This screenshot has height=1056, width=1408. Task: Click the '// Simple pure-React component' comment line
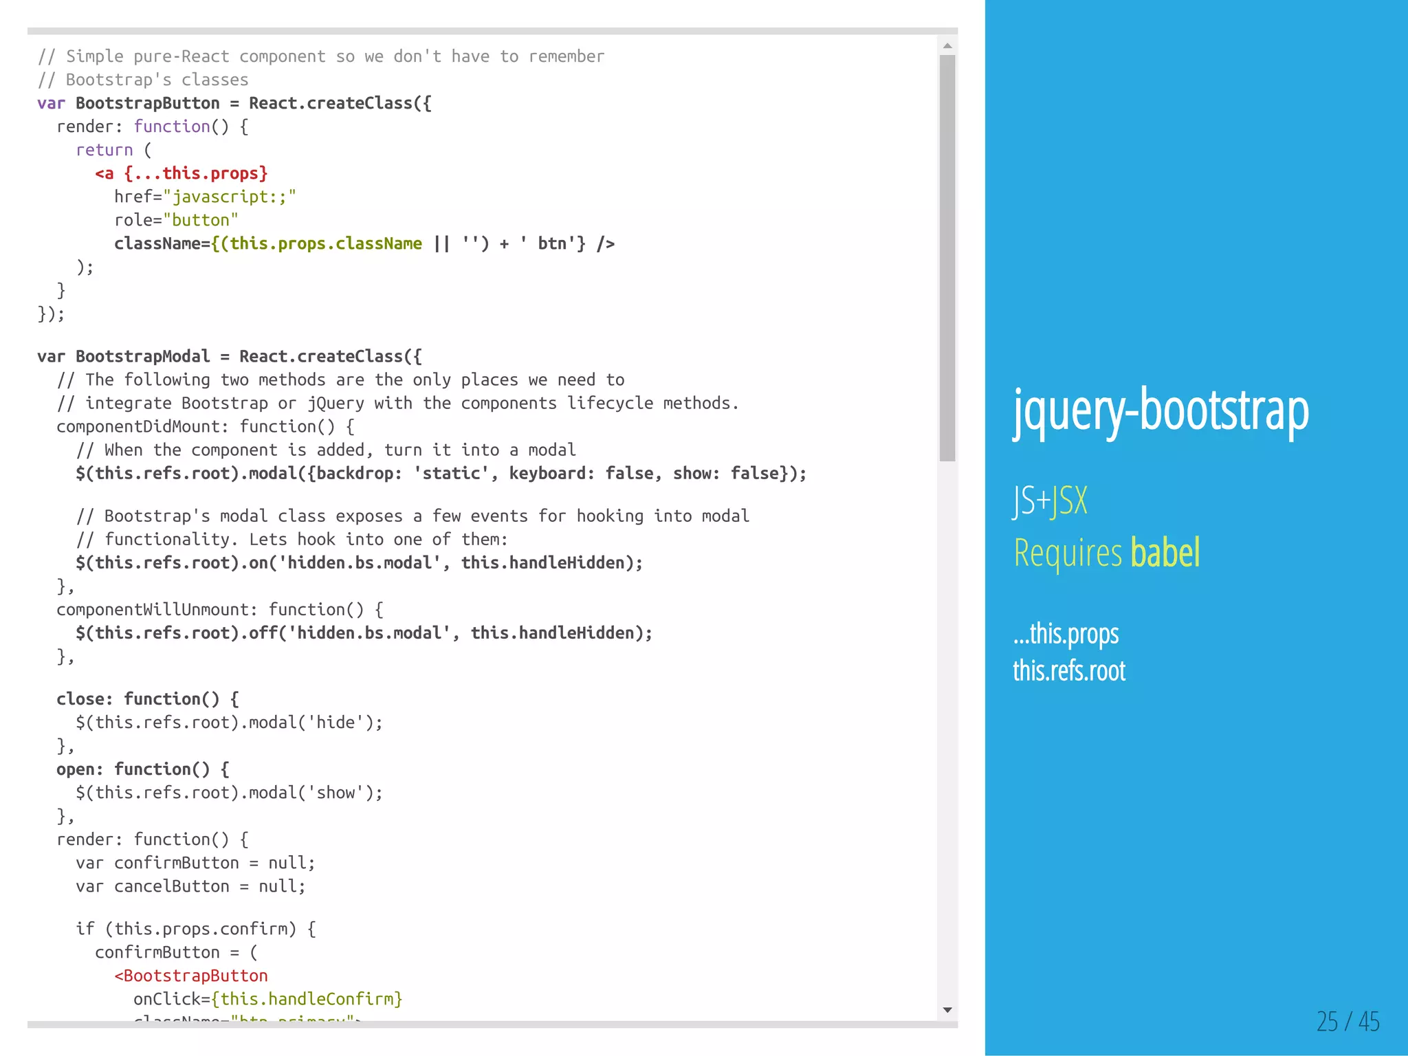[x=321, y=56]
